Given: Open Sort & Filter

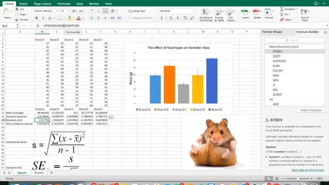Looking at the screenshot, I should (304, 15).
